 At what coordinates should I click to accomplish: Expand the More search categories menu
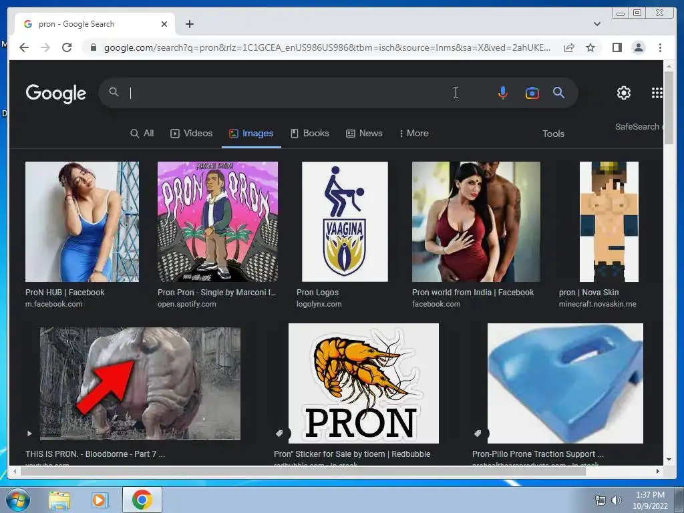click(413, 134)
